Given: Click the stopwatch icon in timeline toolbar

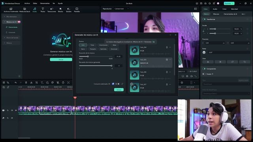Looking at the screenshot, I should coord(63,82).
